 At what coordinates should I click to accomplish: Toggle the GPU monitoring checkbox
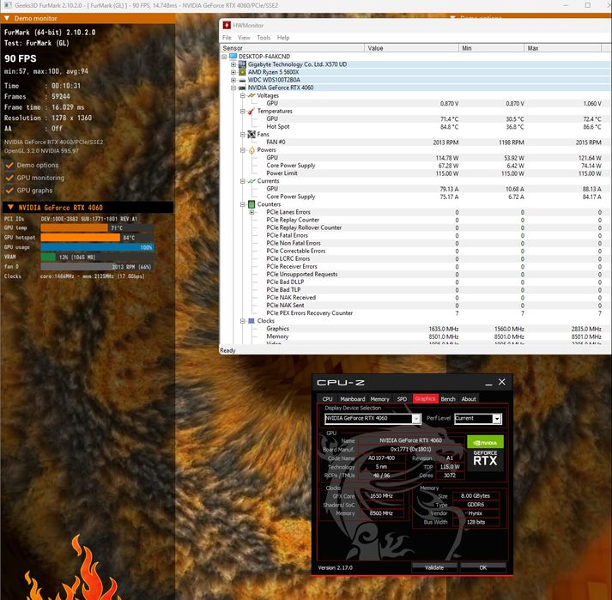pos(9,178)
